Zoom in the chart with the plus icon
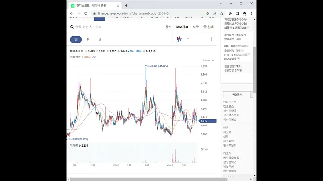This screenshot has height=181, width=323. coord(211,39)
